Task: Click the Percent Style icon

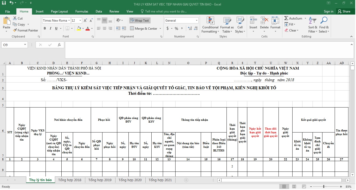Action: click(176, 28)
